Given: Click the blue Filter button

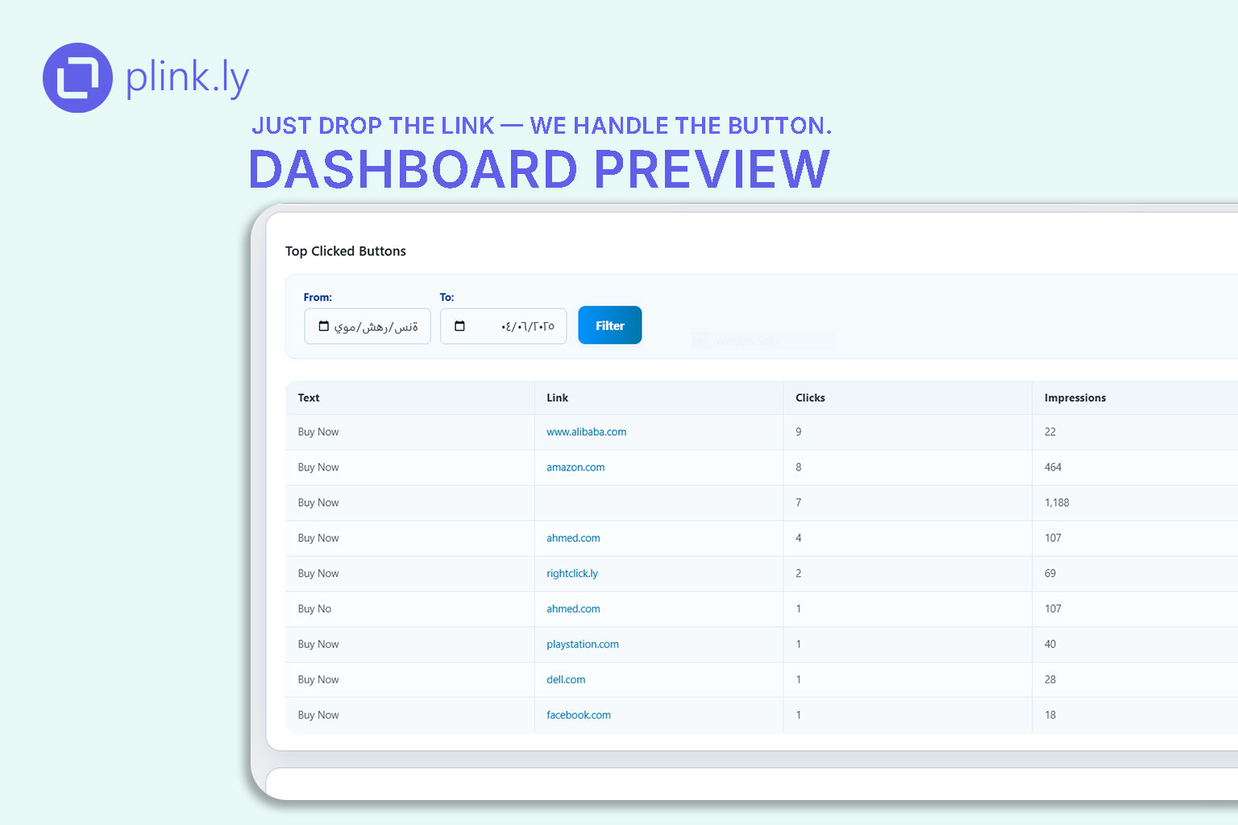Looking at the screenshot, I should coord(610,325).
